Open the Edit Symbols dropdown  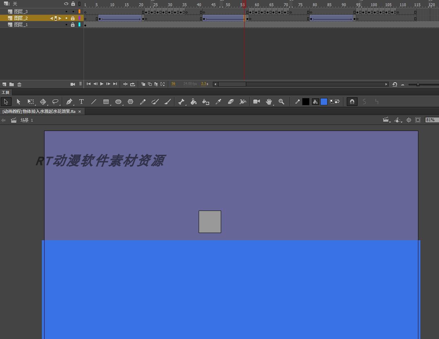(x=398, y=120)
